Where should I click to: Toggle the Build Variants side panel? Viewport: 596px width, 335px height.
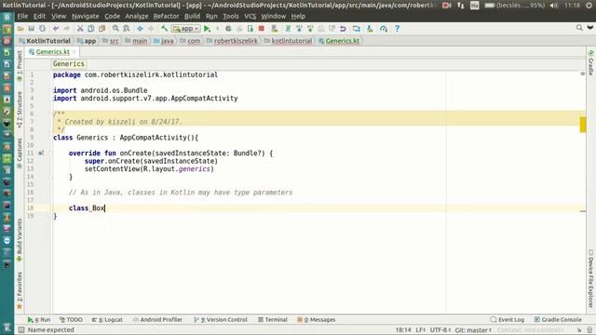pyautogui.click(x=20, y=240)
